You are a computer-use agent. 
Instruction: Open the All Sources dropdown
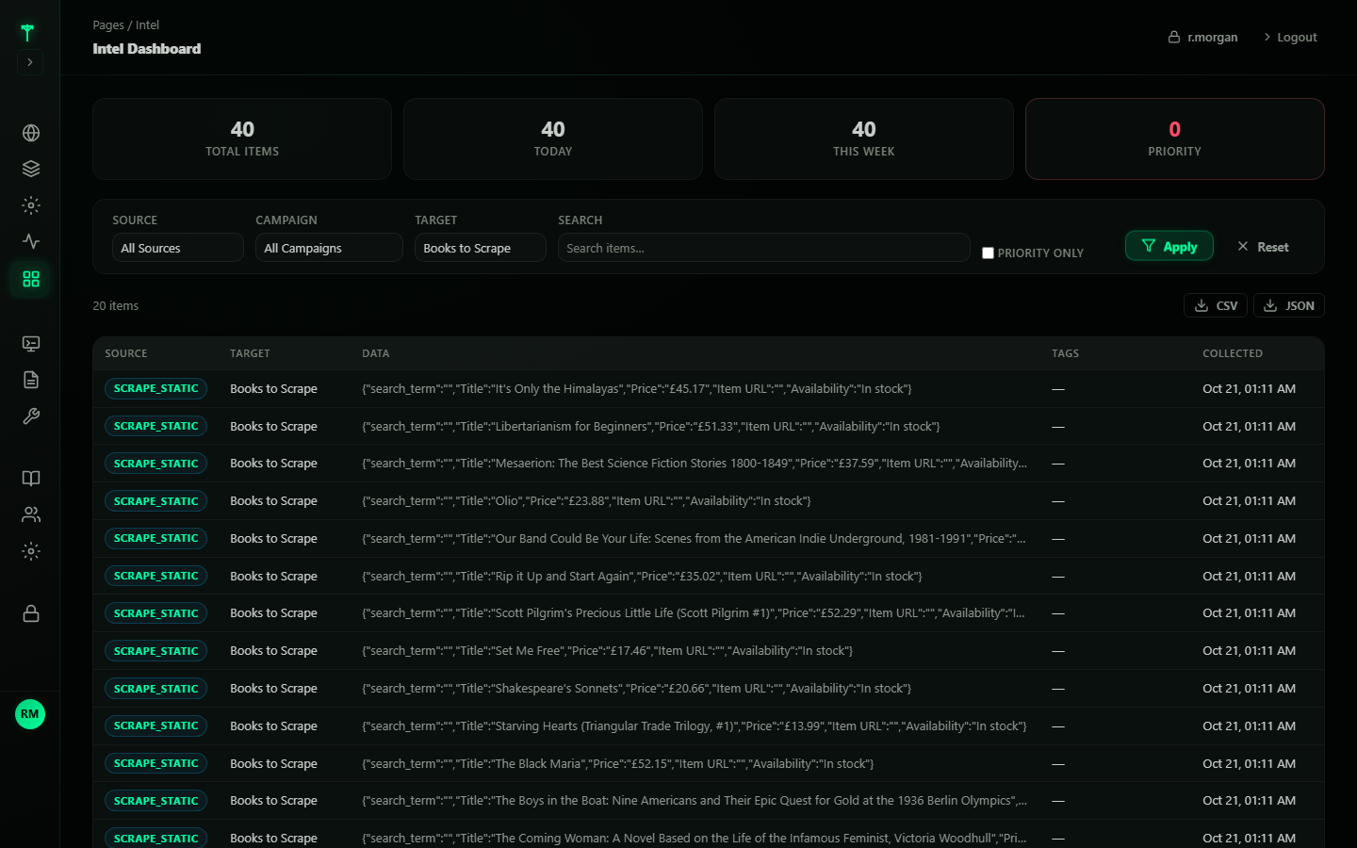coord(178,248)
